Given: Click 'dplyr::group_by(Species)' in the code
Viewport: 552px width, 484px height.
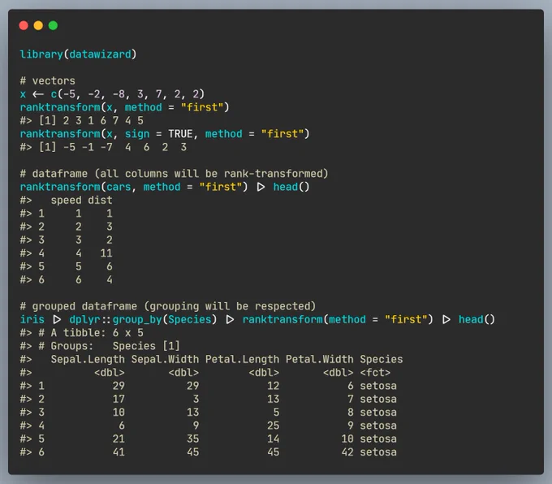Looking at the screenshot, I should click(x=143, y=319).
